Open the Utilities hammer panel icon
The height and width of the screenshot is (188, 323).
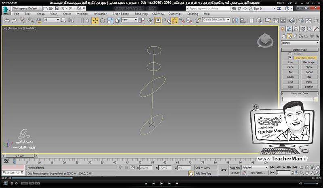317,29
